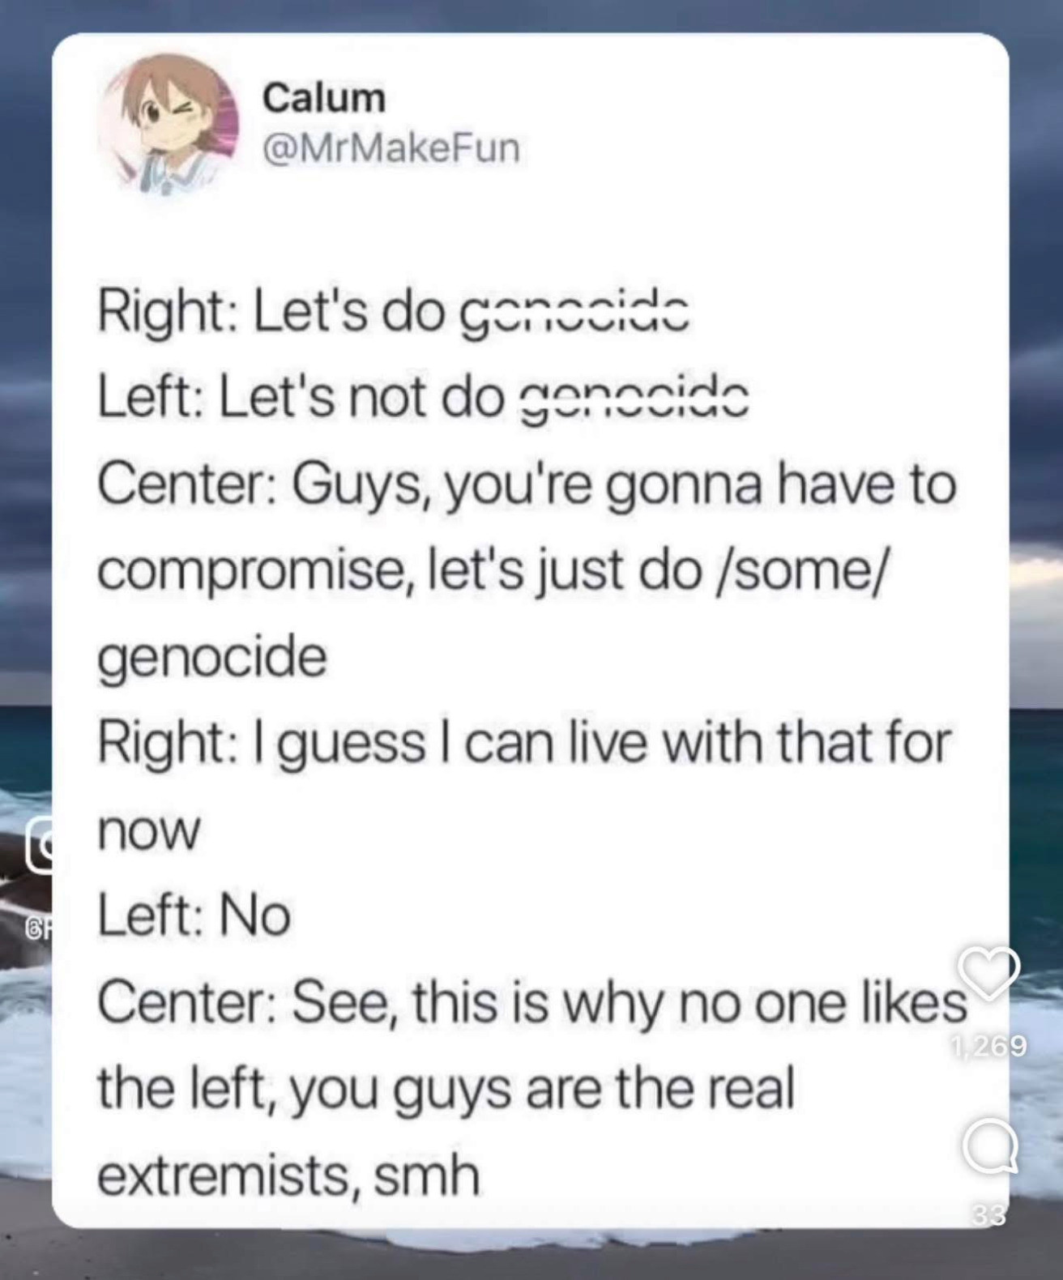The height and width of the screenshot is (1280, 1063).
Task: Click the word "genocide" on its own line
Action: pyautogui.click(x=212, y=657)
